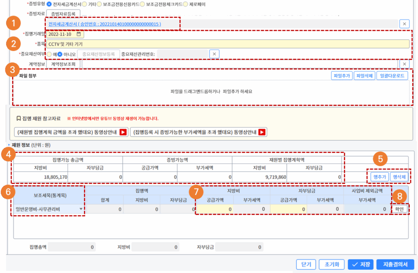The image size is (418, 273).
Task: Clear the attached 전자세금계산서 with X
Action: [405, 24]
